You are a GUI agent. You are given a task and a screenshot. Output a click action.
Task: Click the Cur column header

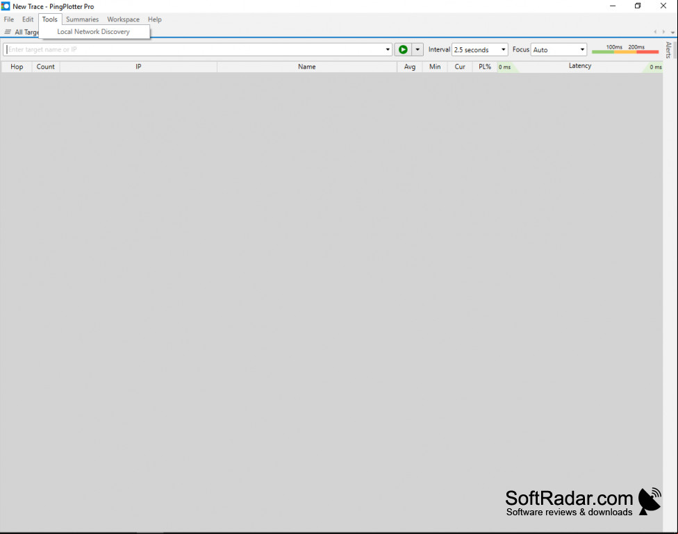point(460,67)
